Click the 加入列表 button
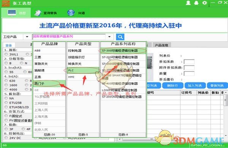 195,85
